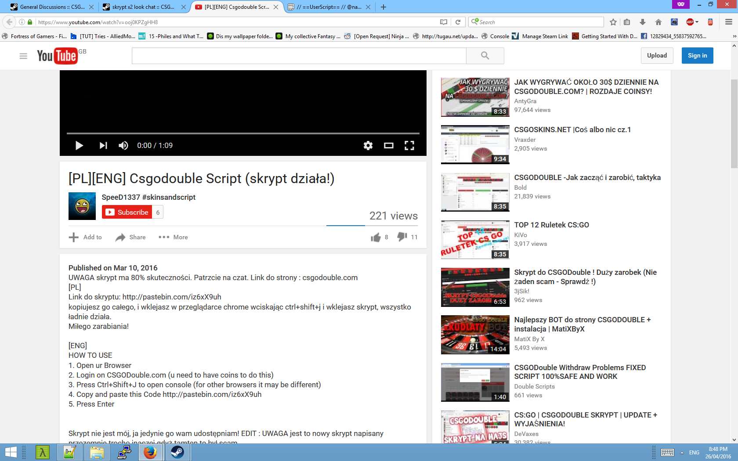Mute the video volume speaker icon
The image size is (738, 461).
[123, 145]
